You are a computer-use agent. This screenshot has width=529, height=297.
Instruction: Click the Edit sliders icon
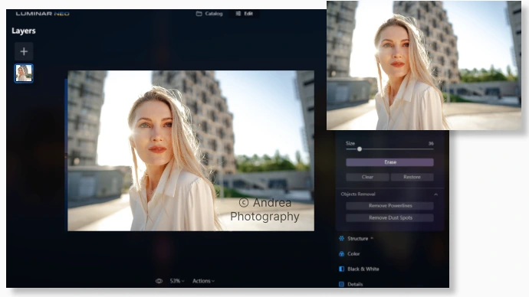[238, 14]
